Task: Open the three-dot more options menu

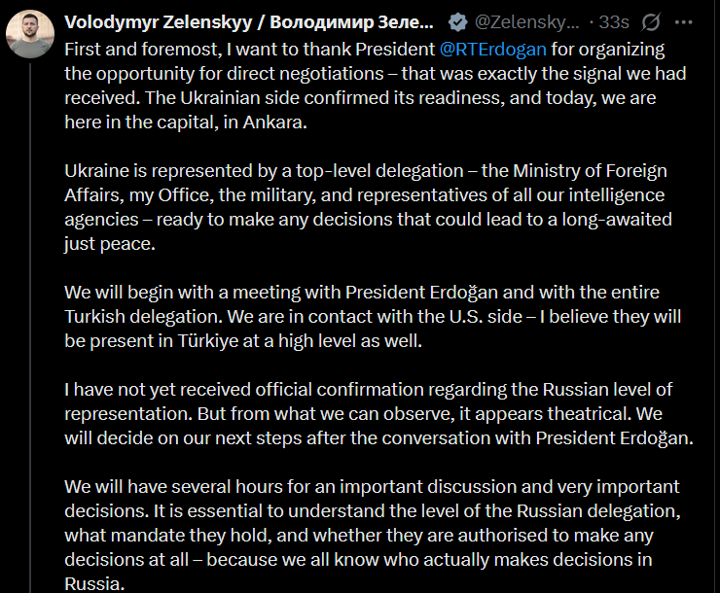Action: pyautogui.click(x=684, y=22)
